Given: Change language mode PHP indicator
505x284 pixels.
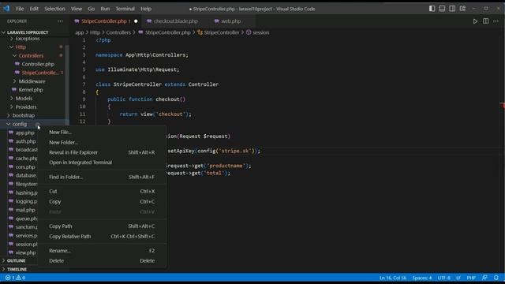Looking at the screenshot, I should [471, 278].
